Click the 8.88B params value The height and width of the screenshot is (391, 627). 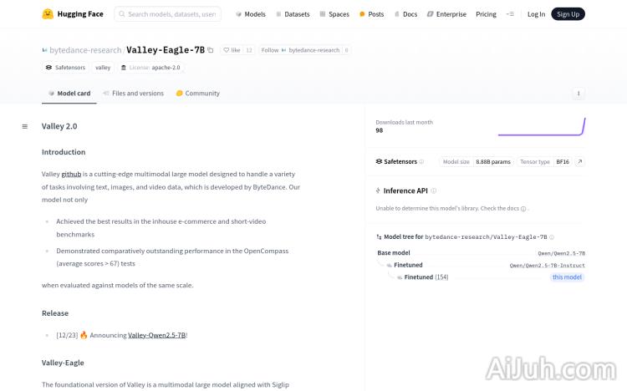pyautogui.click(x=493, y=161)
